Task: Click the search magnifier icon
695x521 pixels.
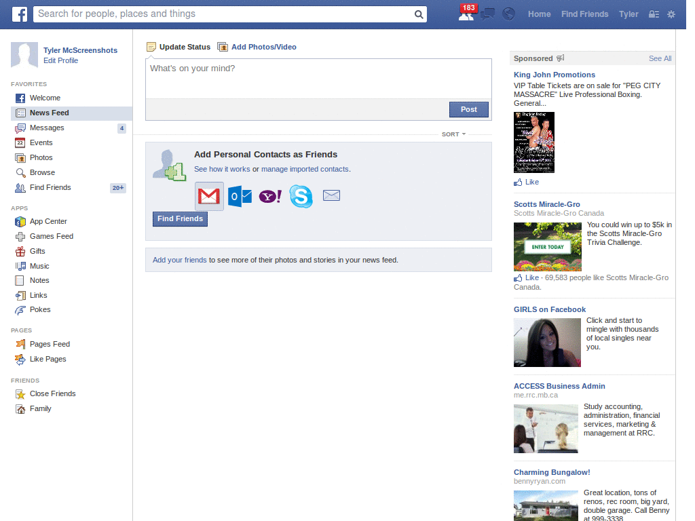Action: tap(418, 15)
